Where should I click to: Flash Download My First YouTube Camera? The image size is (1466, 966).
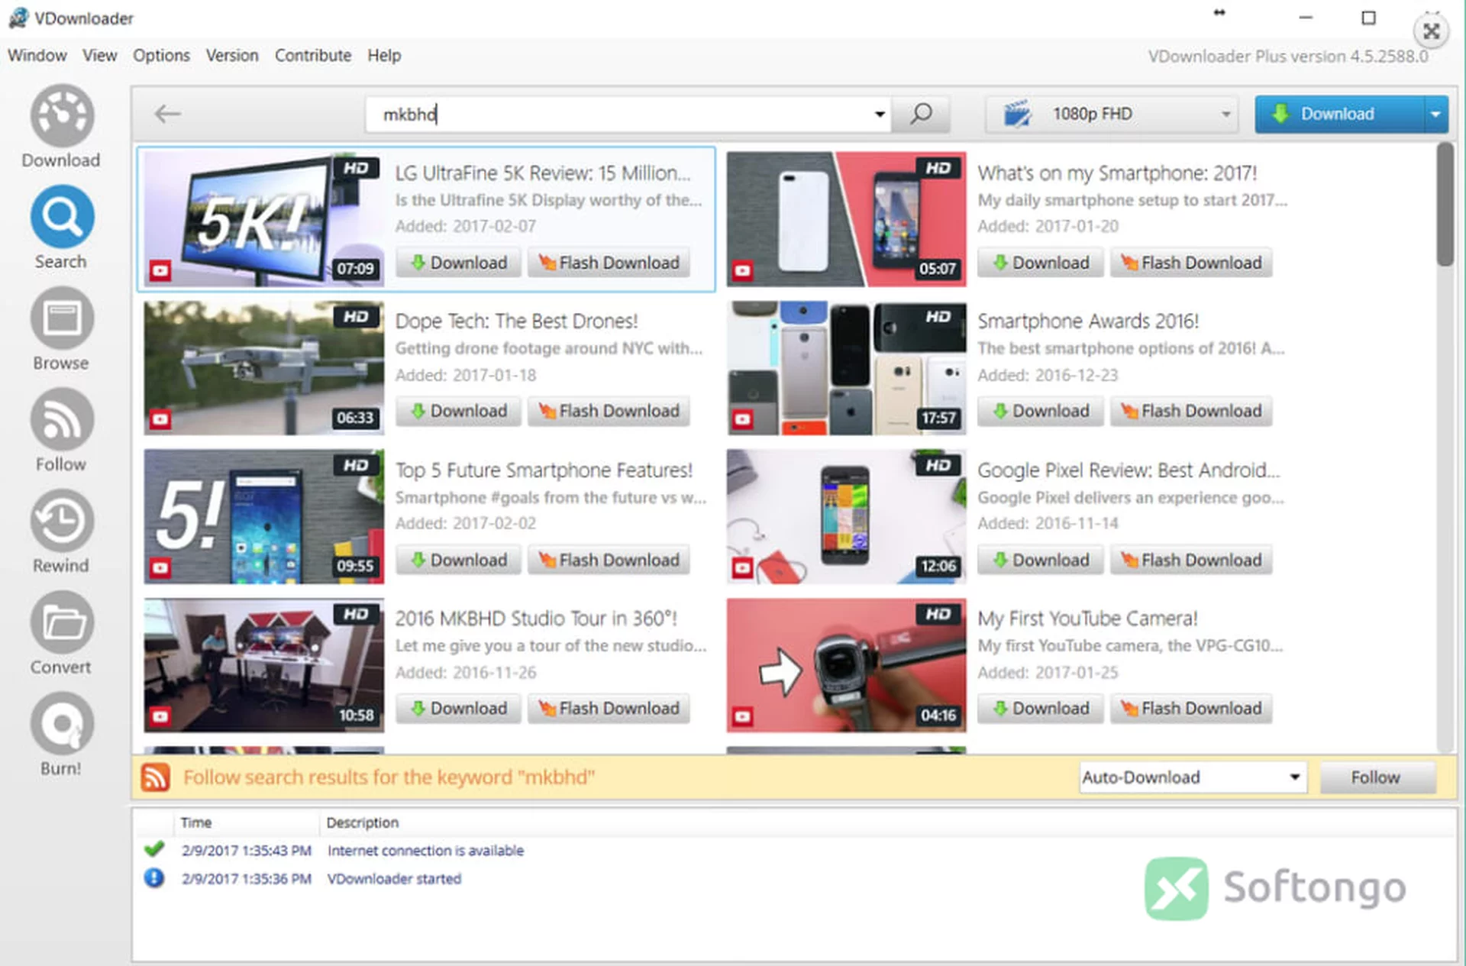point(1191,708)
